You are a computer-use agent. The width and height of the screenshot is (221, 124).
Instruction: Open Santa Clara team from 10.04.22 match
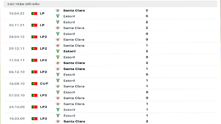74,10
